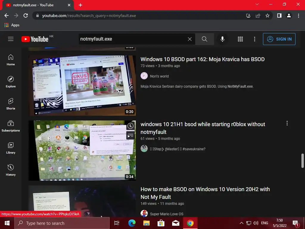Open the notification center icon
This screenshot has height=229, width=305.
pyautogui.click(x=296, y=223)
